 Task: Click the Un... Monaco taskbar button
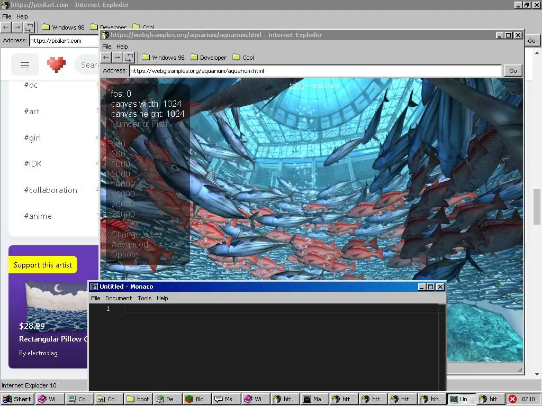461,399
